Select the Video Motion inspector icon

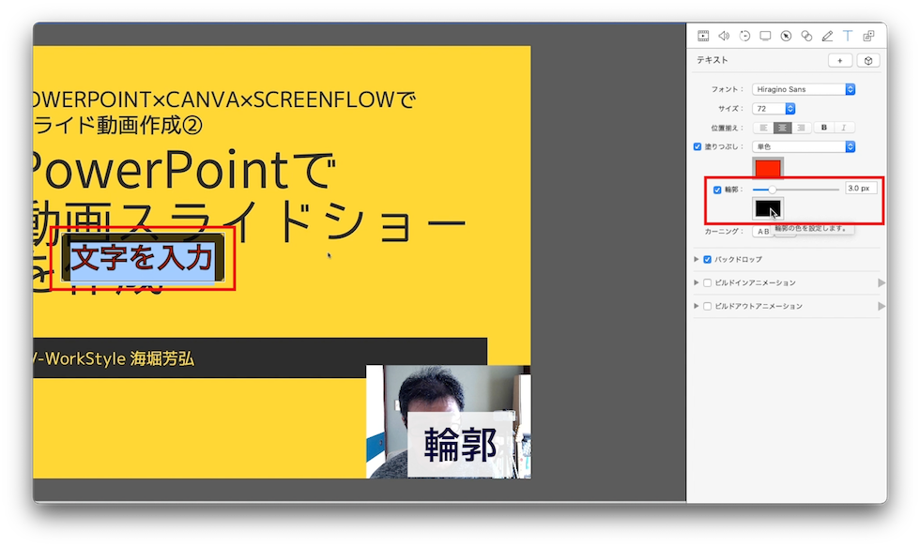click(744, 35)
